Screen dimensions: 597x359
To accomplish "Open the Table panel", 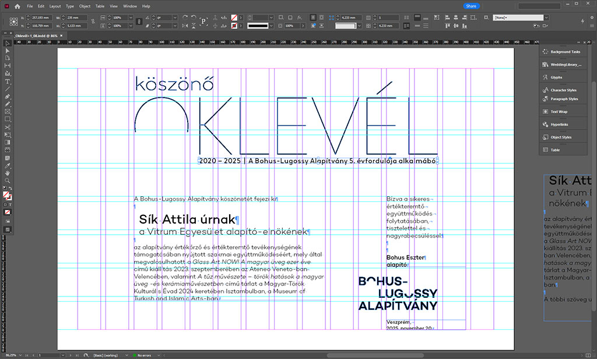I will (563, 150).
